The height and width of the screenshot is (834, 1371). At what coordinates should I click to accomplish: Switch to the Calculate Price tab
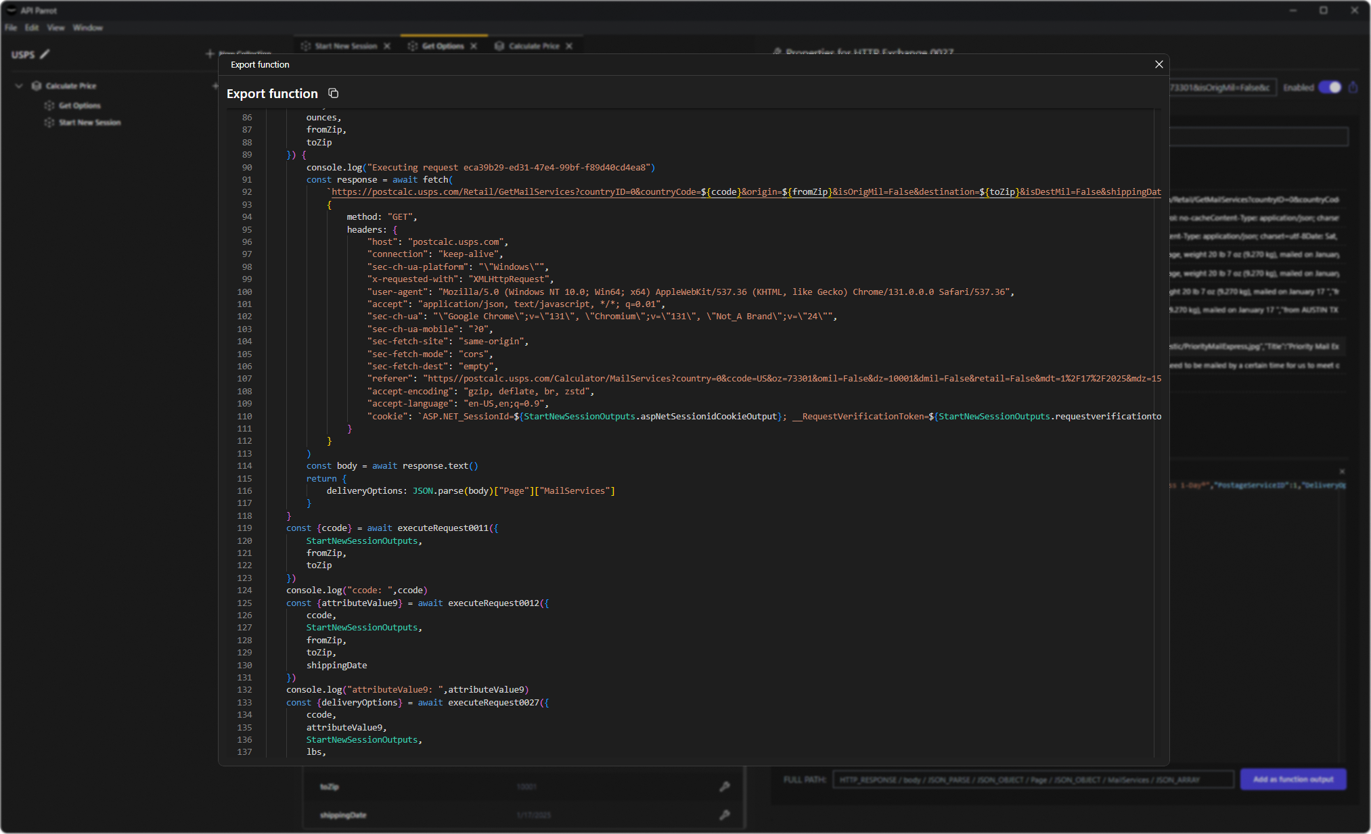534,46
